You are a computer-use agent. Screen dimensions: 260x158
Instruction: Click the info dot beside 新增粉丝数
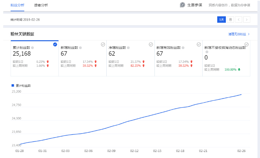coord(80,48)
